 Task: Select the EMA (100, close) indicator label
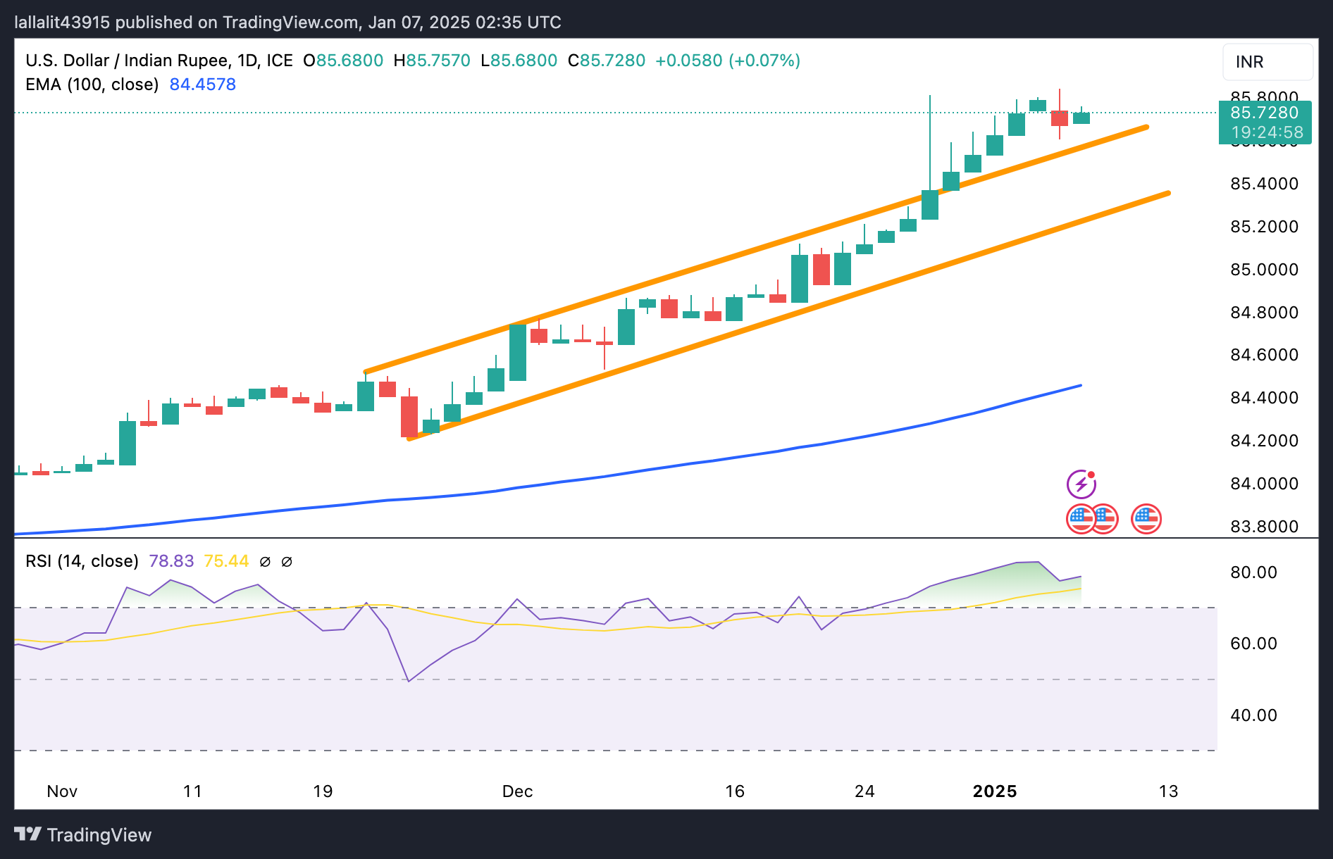coord(92,84)
